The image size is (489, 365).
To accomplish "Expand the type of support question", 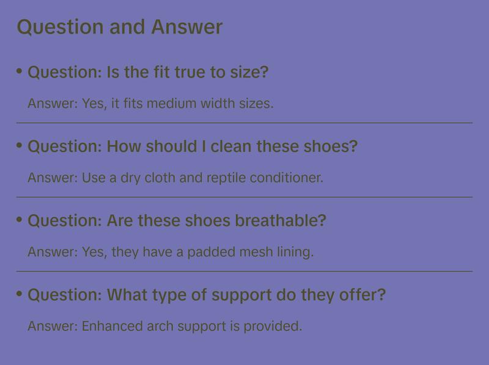I will coord(207,295).
